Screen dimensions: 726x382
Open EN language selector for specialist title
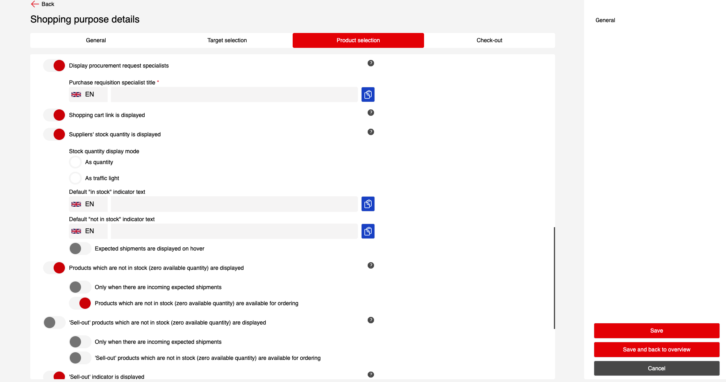(88, 94)
